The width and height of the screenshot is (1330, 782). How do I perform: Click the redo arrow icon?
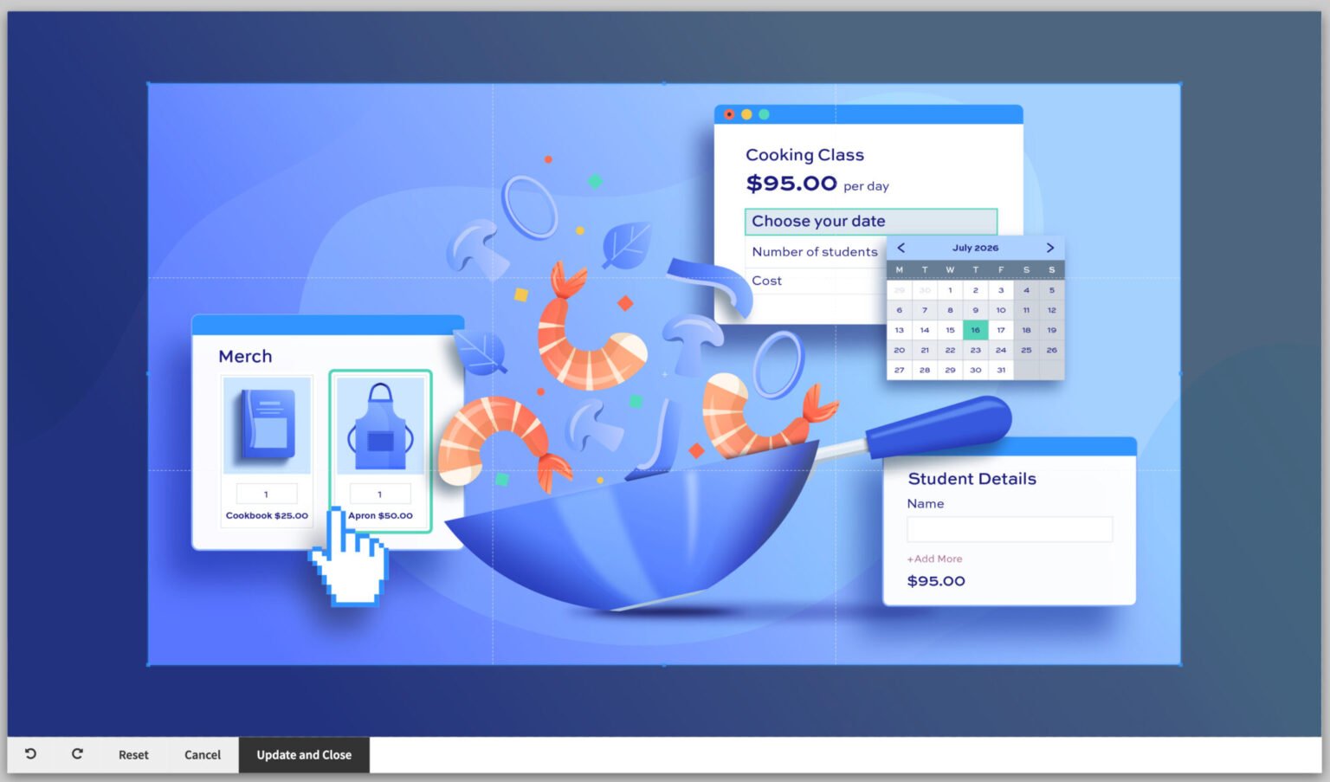click(x=77, y=754)
